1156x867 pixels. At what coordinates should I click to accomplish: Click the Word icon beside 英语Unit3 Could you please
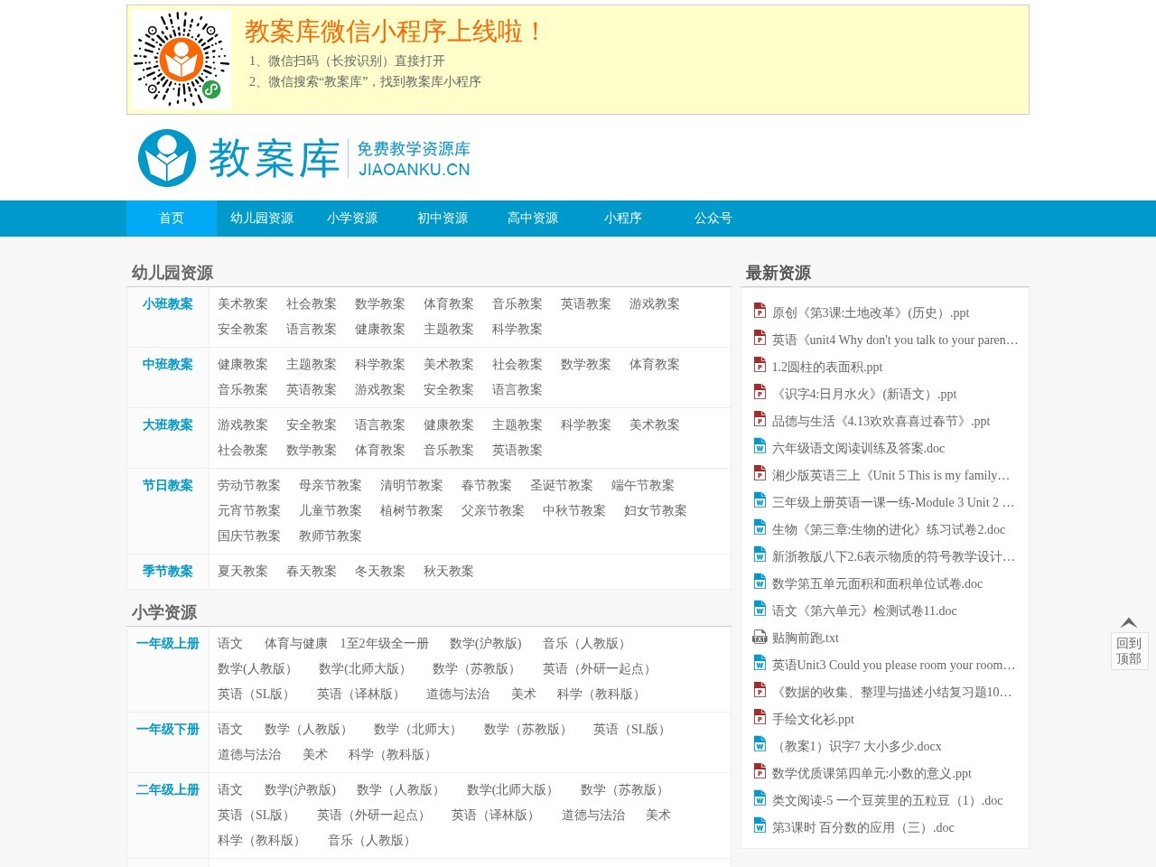[760, 663]
